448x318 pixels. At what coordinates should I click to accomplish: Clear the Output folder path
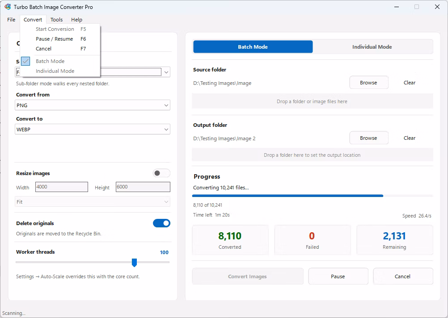(x=410, y=138)
